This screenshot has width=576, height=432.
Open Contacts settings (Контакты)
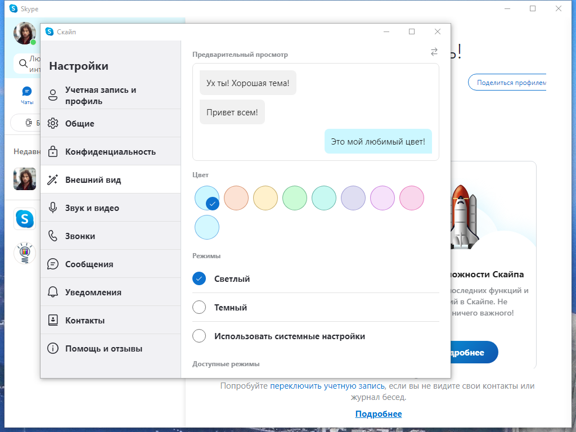[111, 320]
